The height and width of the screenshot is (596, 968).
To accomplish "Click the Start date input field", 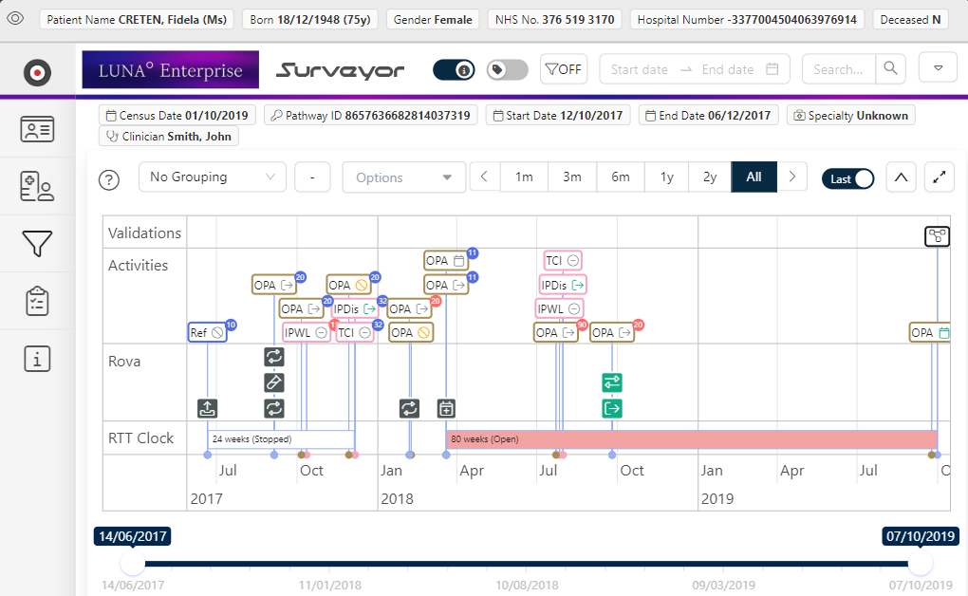I will coord(639,69).
